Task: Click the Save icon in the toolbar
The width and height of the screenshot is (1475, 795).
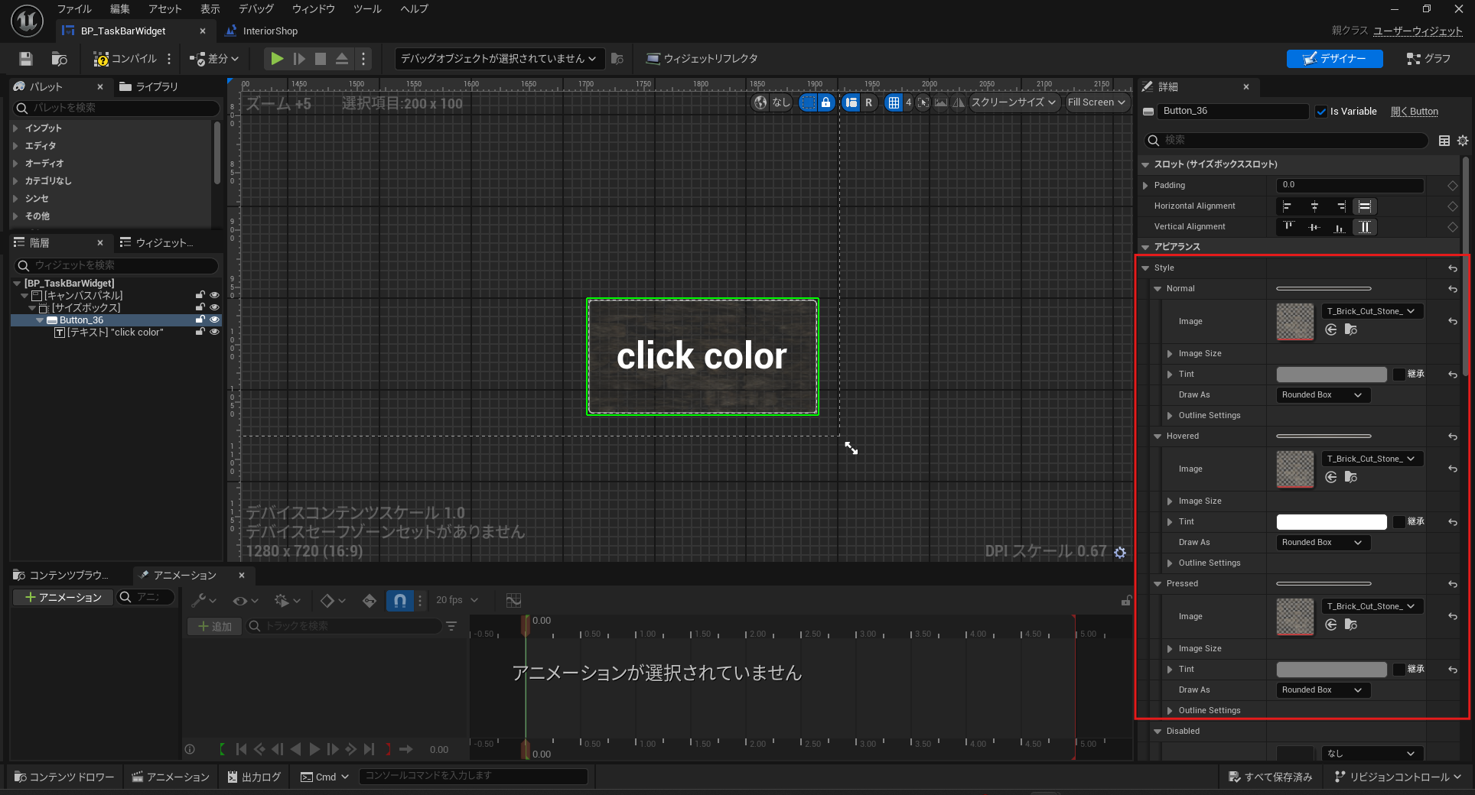Action: [26, 59]
